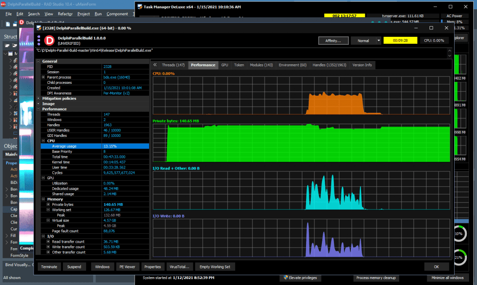Open the View menu in RAD Studio
Image resolution: width=477 pixels, height=285 pixels.
(48, 14)
